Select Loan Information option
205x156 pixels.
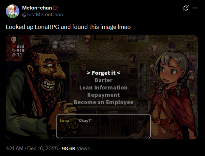pos(103,88)
